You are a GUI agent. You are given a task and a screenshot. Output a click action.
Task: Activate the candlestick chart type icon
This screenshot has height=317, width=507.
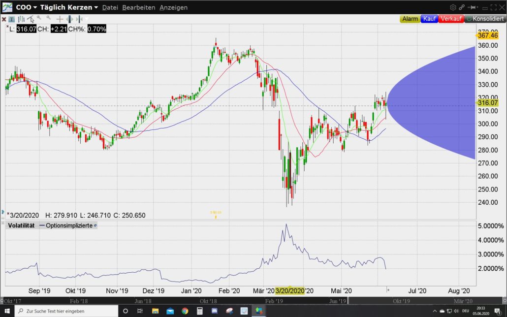[21, 19]
